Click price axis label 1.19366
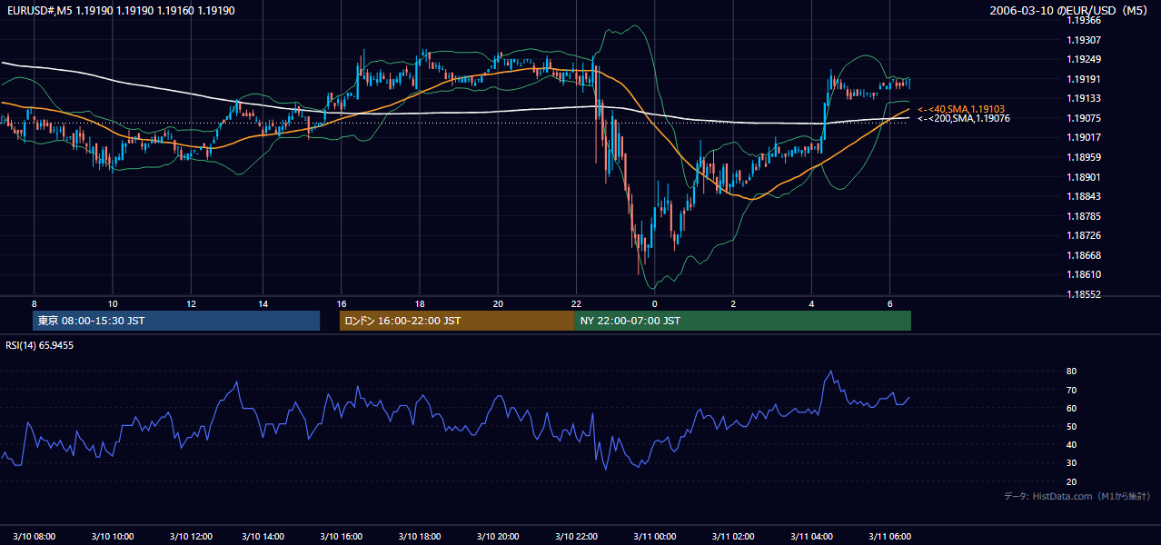Viewport: 1161px width, 545px height. [1084, 20]
